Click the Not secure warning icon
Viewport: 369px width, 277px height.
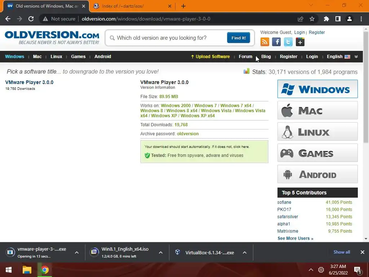pyautogui.click(x=45, y=19)
